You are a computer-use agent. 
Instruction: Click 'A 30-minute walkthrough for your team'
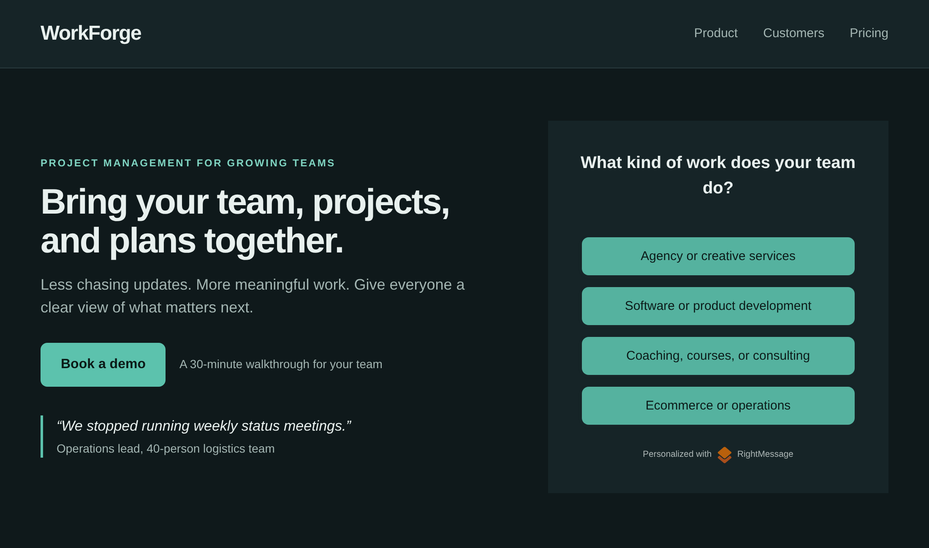click(281, 364)
